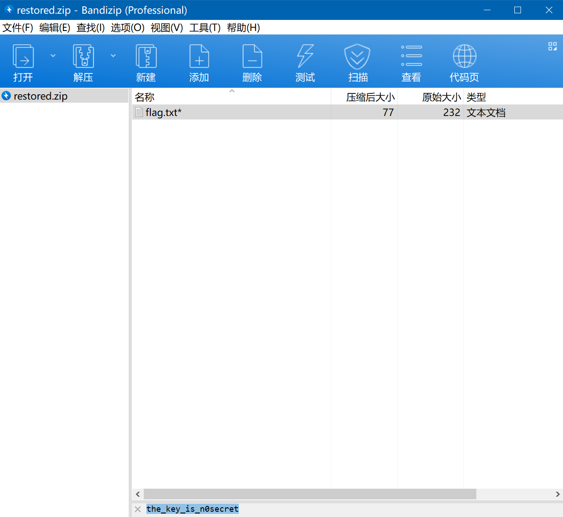Expand the dropdown arrow beside Open (打开)

pos(53,56)
